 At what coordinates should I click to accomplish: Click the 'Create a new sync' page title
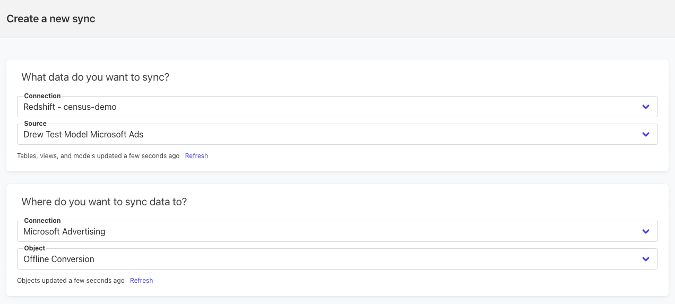point(51,19)
